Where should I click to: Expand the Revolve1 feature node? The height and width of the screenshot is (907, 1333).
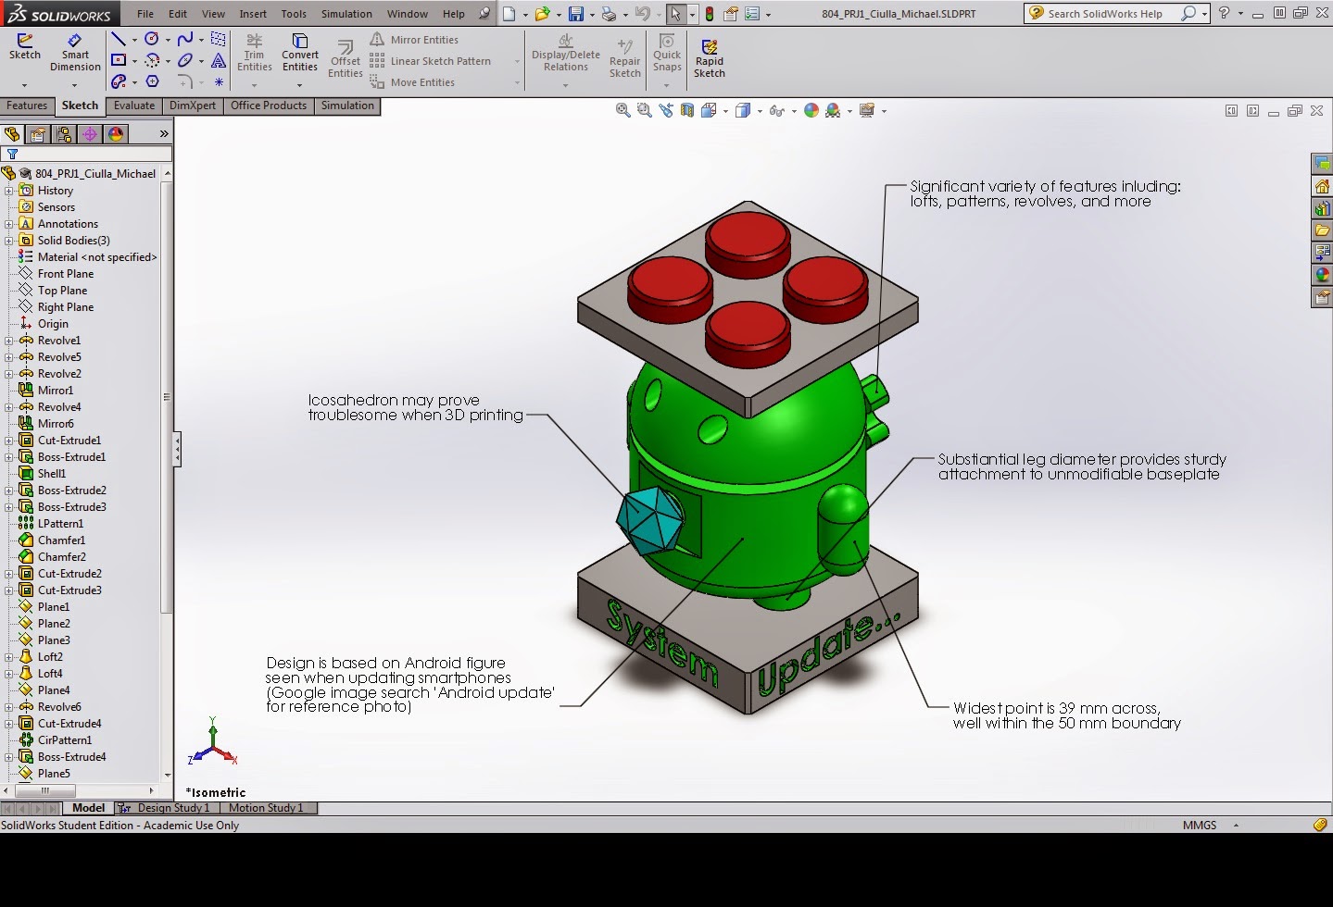pyautogui.click(x=8, y=341)
